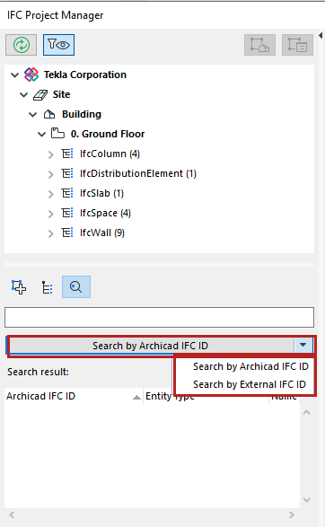Click the IfcSpace group list icon
325x527 pixels.
click(x=67, y=213)
